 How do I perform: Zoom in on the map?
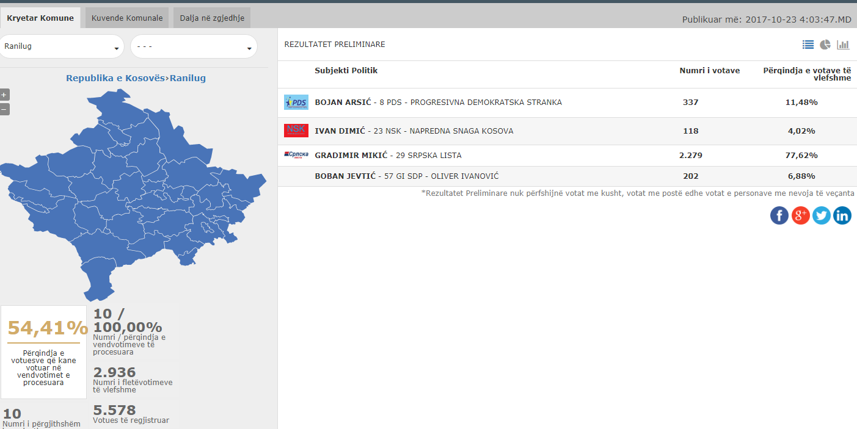[4, 95]
